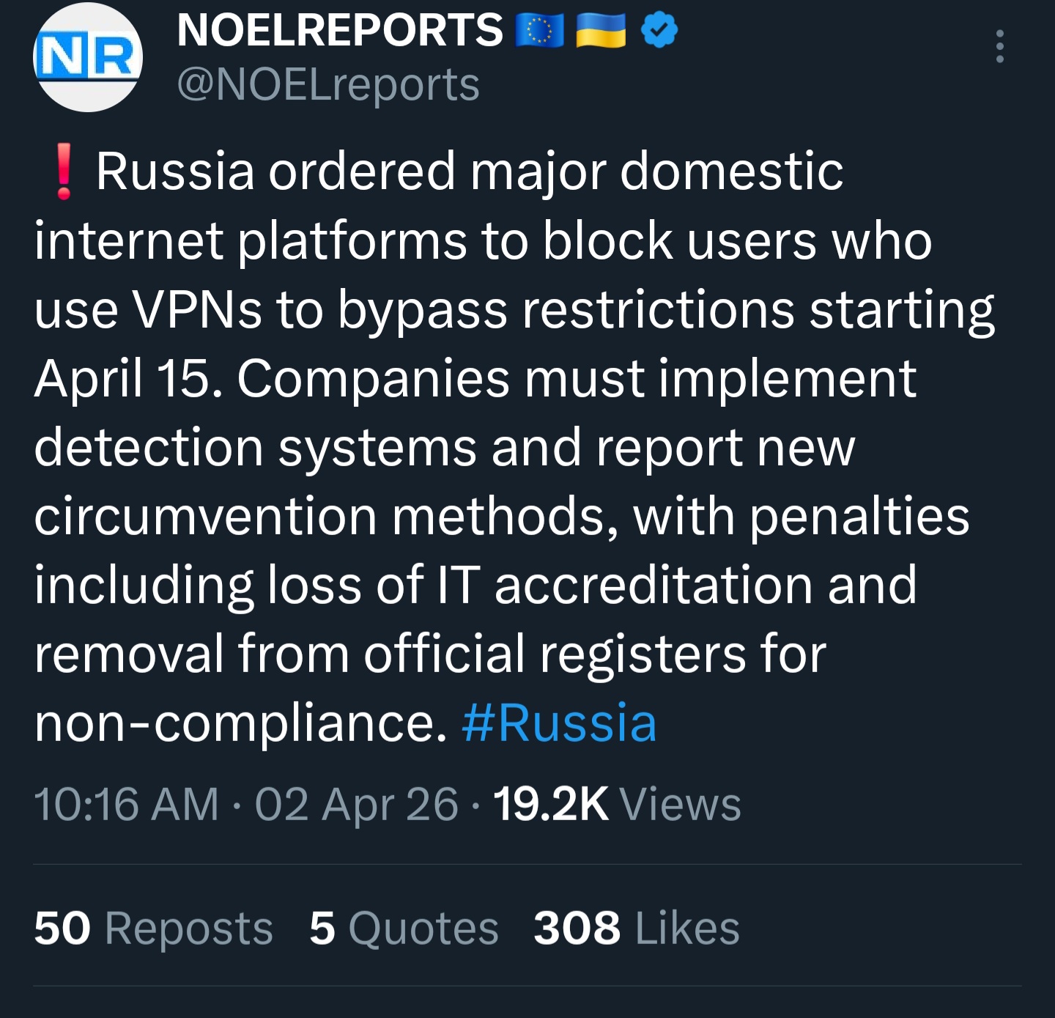Show the 5 Quotes list
This screenshot has height=1018, width=1055.
(404, 928)
